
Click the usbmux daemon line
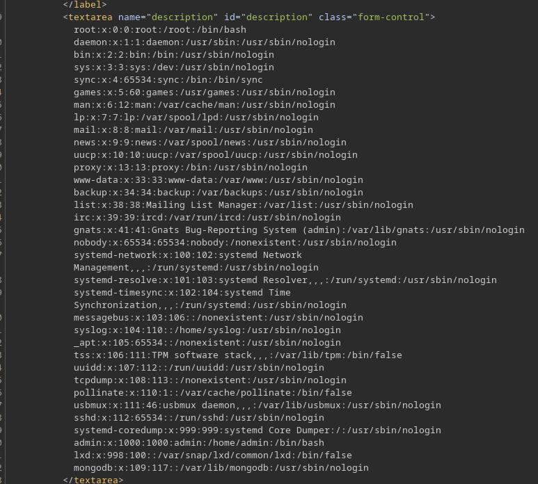pyautogui.click(x=258, y=405)
